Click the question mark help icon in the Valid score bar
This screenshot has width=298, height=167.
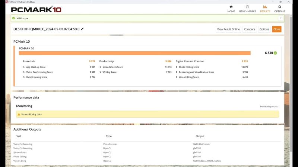pyautogui.click(x=280, y=18)
